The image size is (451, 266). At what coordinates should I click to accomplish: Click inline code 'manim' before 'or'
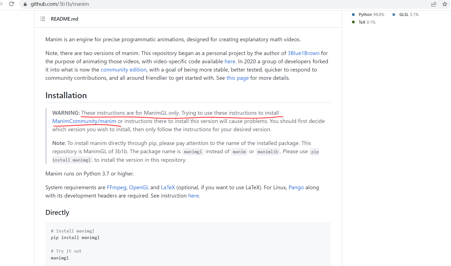(x=239, y=152)
